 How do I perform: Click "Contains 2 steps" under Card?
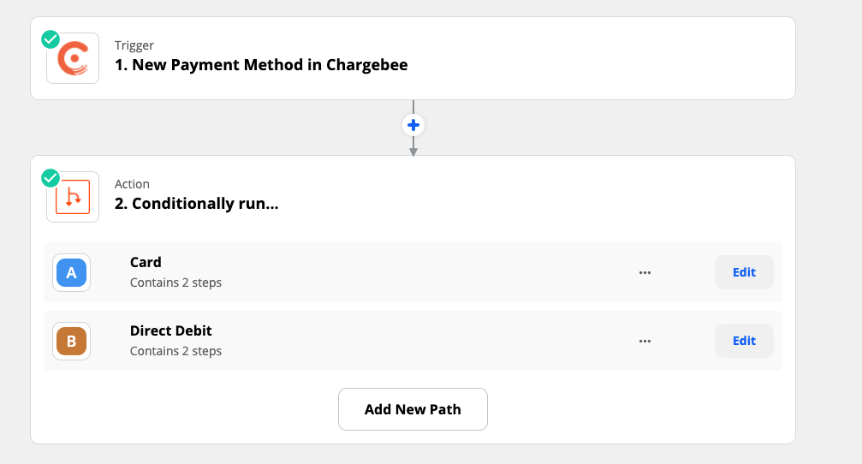(x=175, y=283)
